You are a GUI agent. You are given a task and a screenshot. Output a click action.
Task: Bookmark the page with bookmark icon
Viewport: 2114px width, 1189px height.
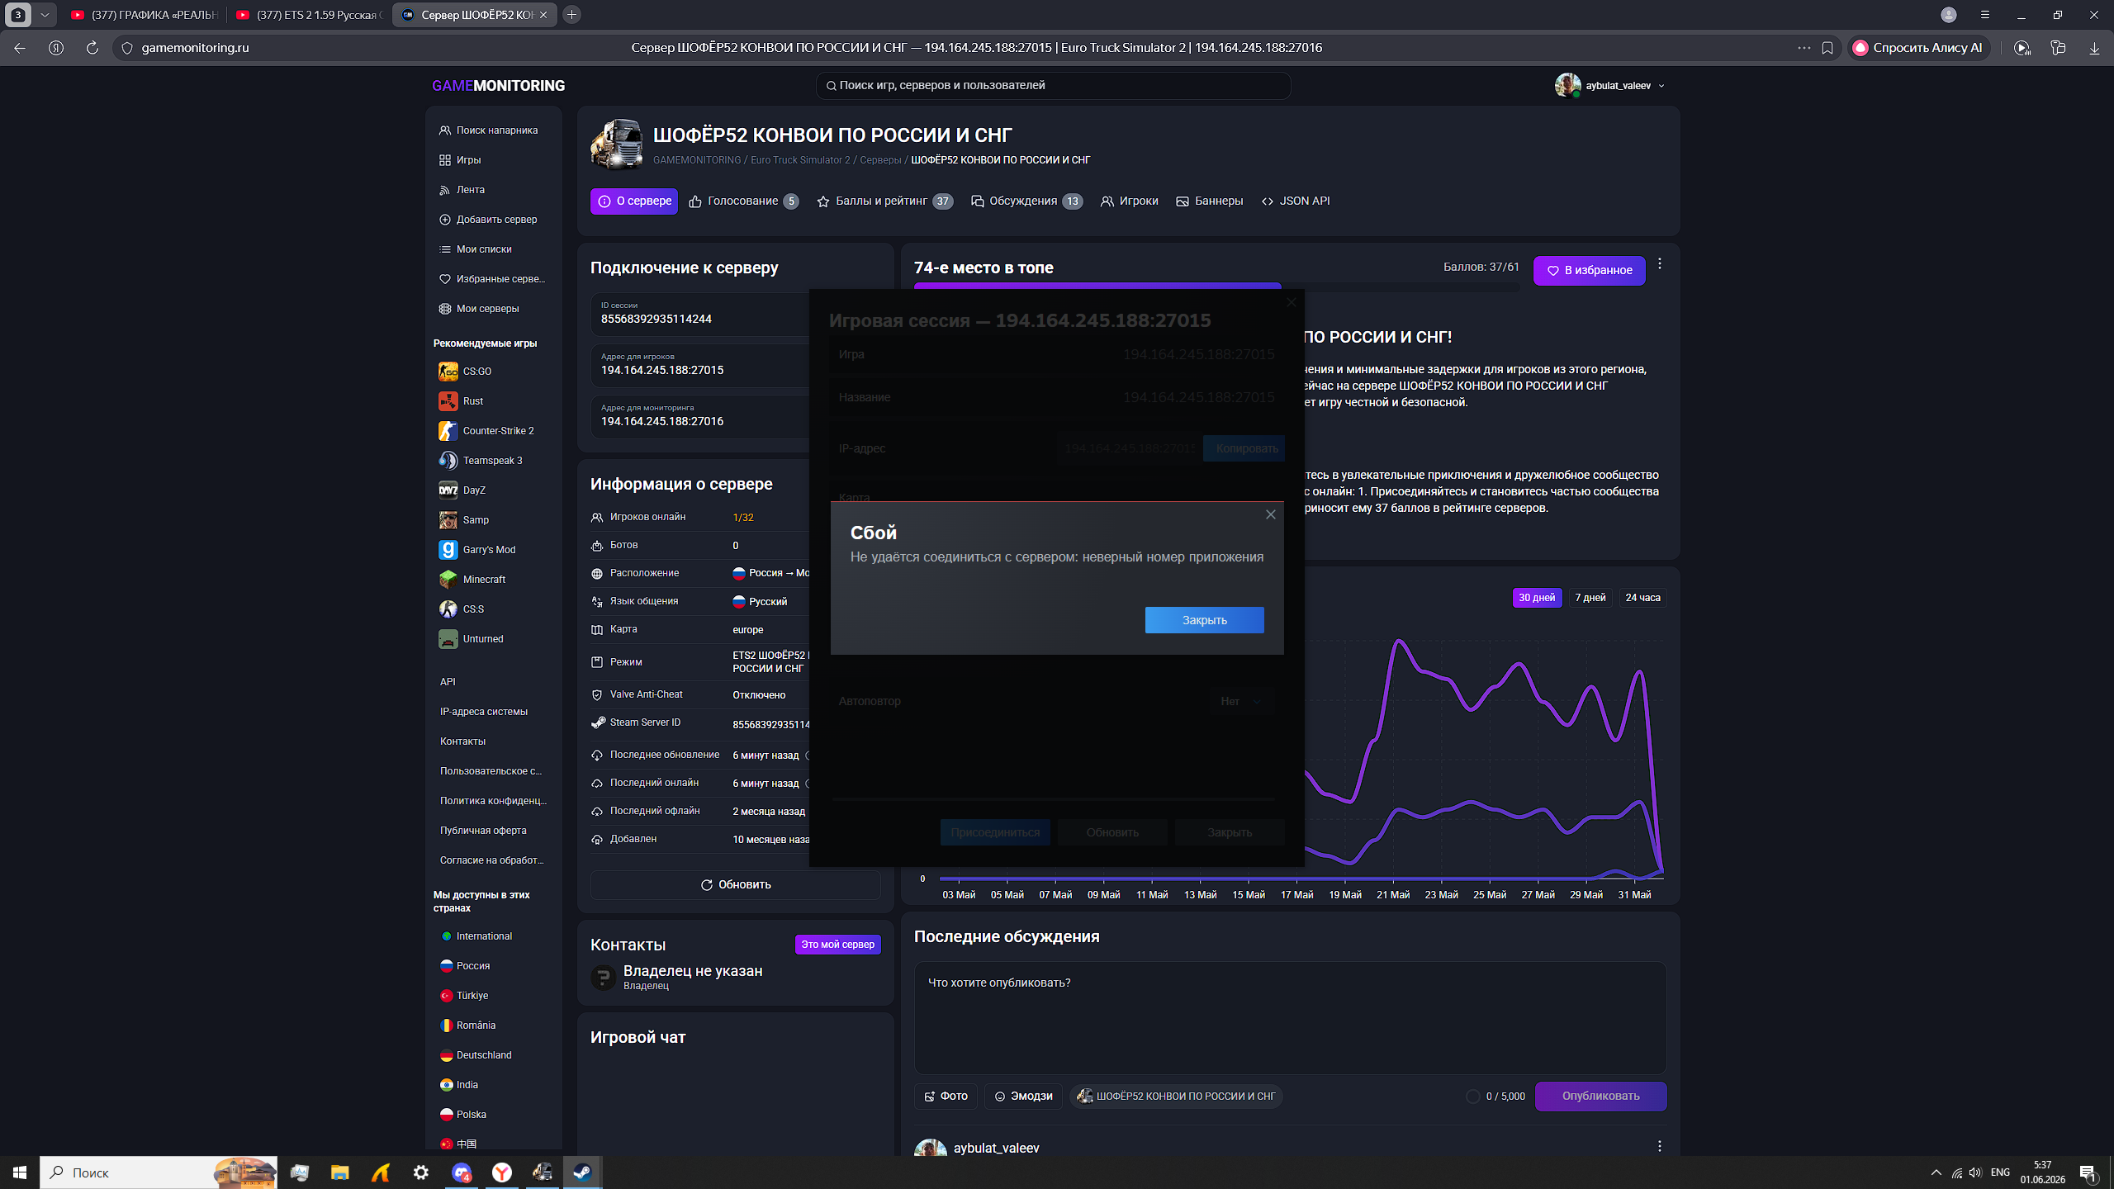[x=1827, y=48]
